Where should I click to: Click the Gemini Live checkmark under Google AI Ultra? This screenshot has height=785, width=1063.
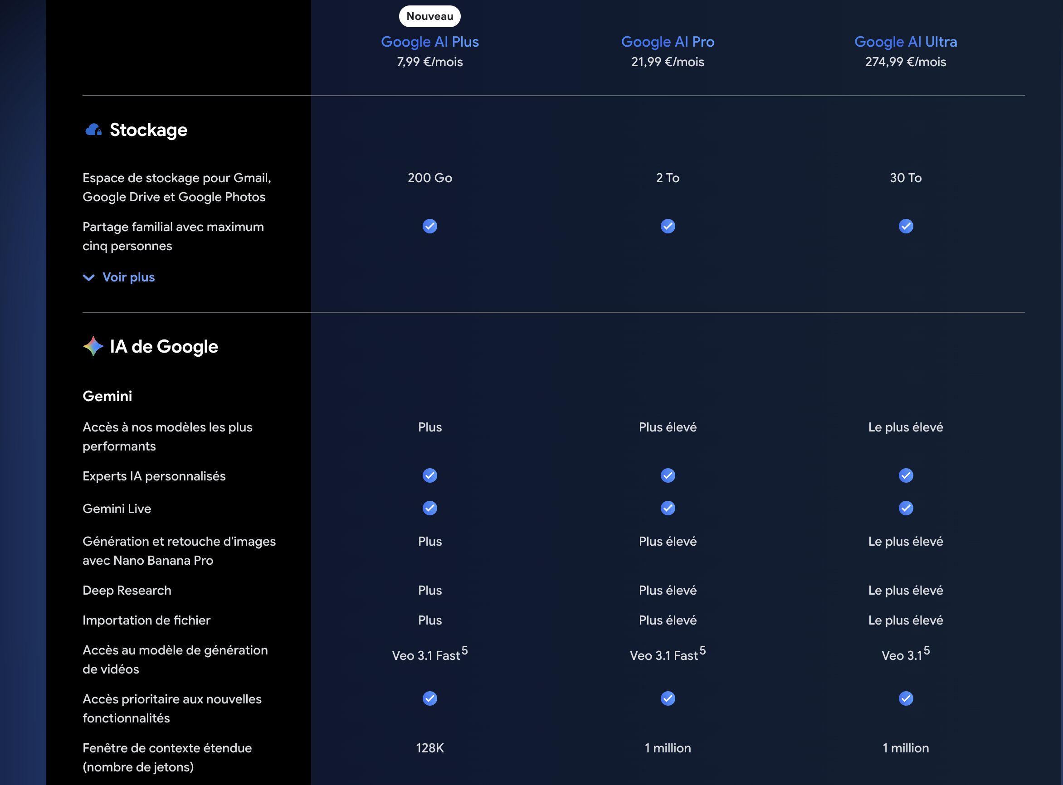click(x=906, y=508)
